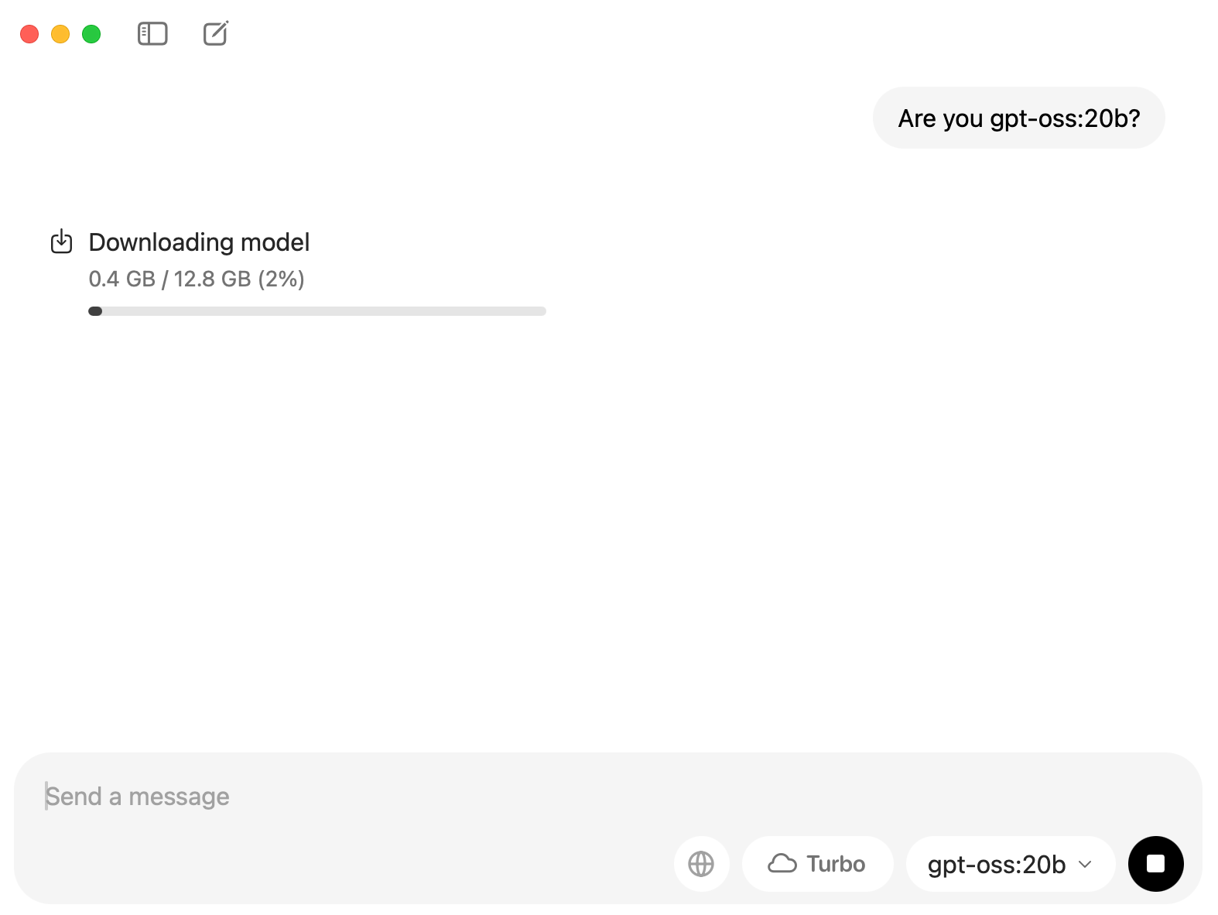
Task: Start a new chat with compose icon
Action: (216, 33)
